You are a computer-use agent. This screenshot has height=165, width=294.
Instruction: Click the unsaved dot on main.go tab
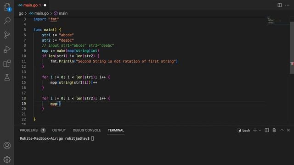point(45,5)
